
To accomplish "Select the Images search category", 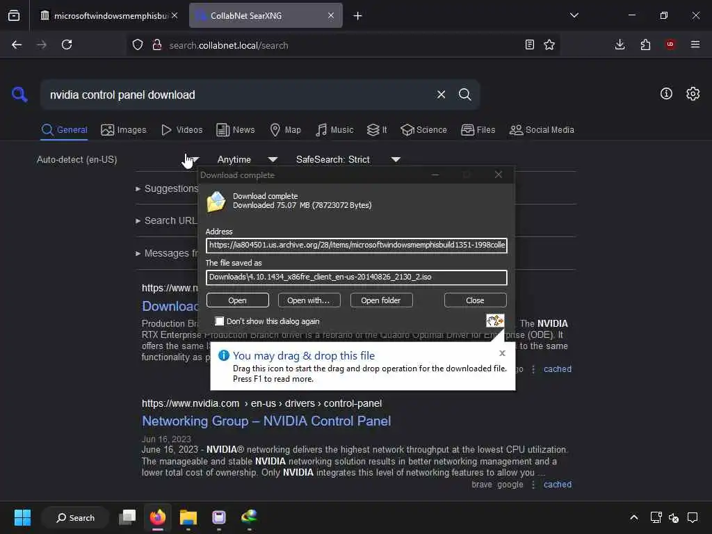I will coord(124,130).
